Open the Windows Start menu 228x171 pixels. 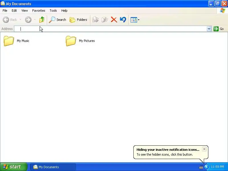13,167
